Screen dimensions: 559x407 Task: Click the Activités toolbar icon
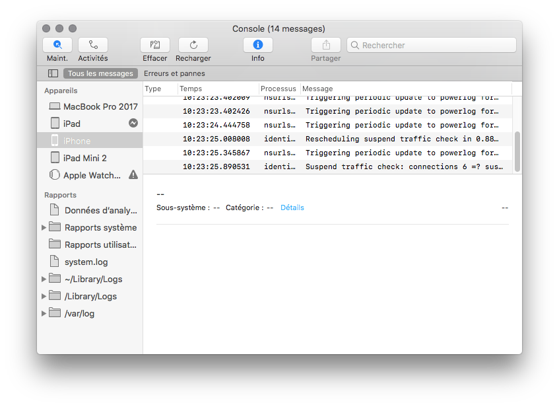pyautogui.click(x=92, y=45)
